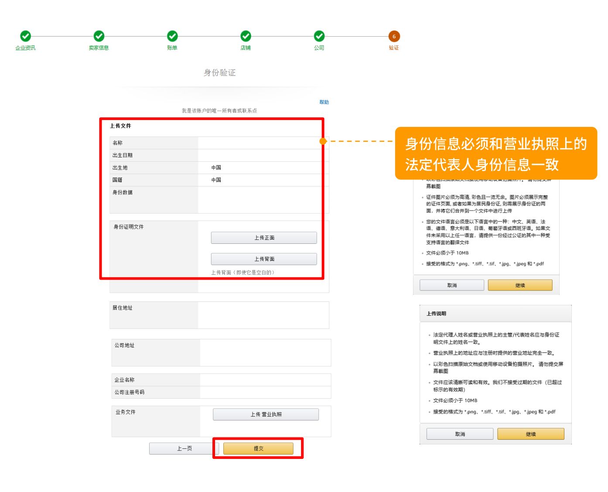Click the 企业资讯 completed step checkmark
Image resolution: width=608 pixels, height=492 pixels.
(24, 37)
